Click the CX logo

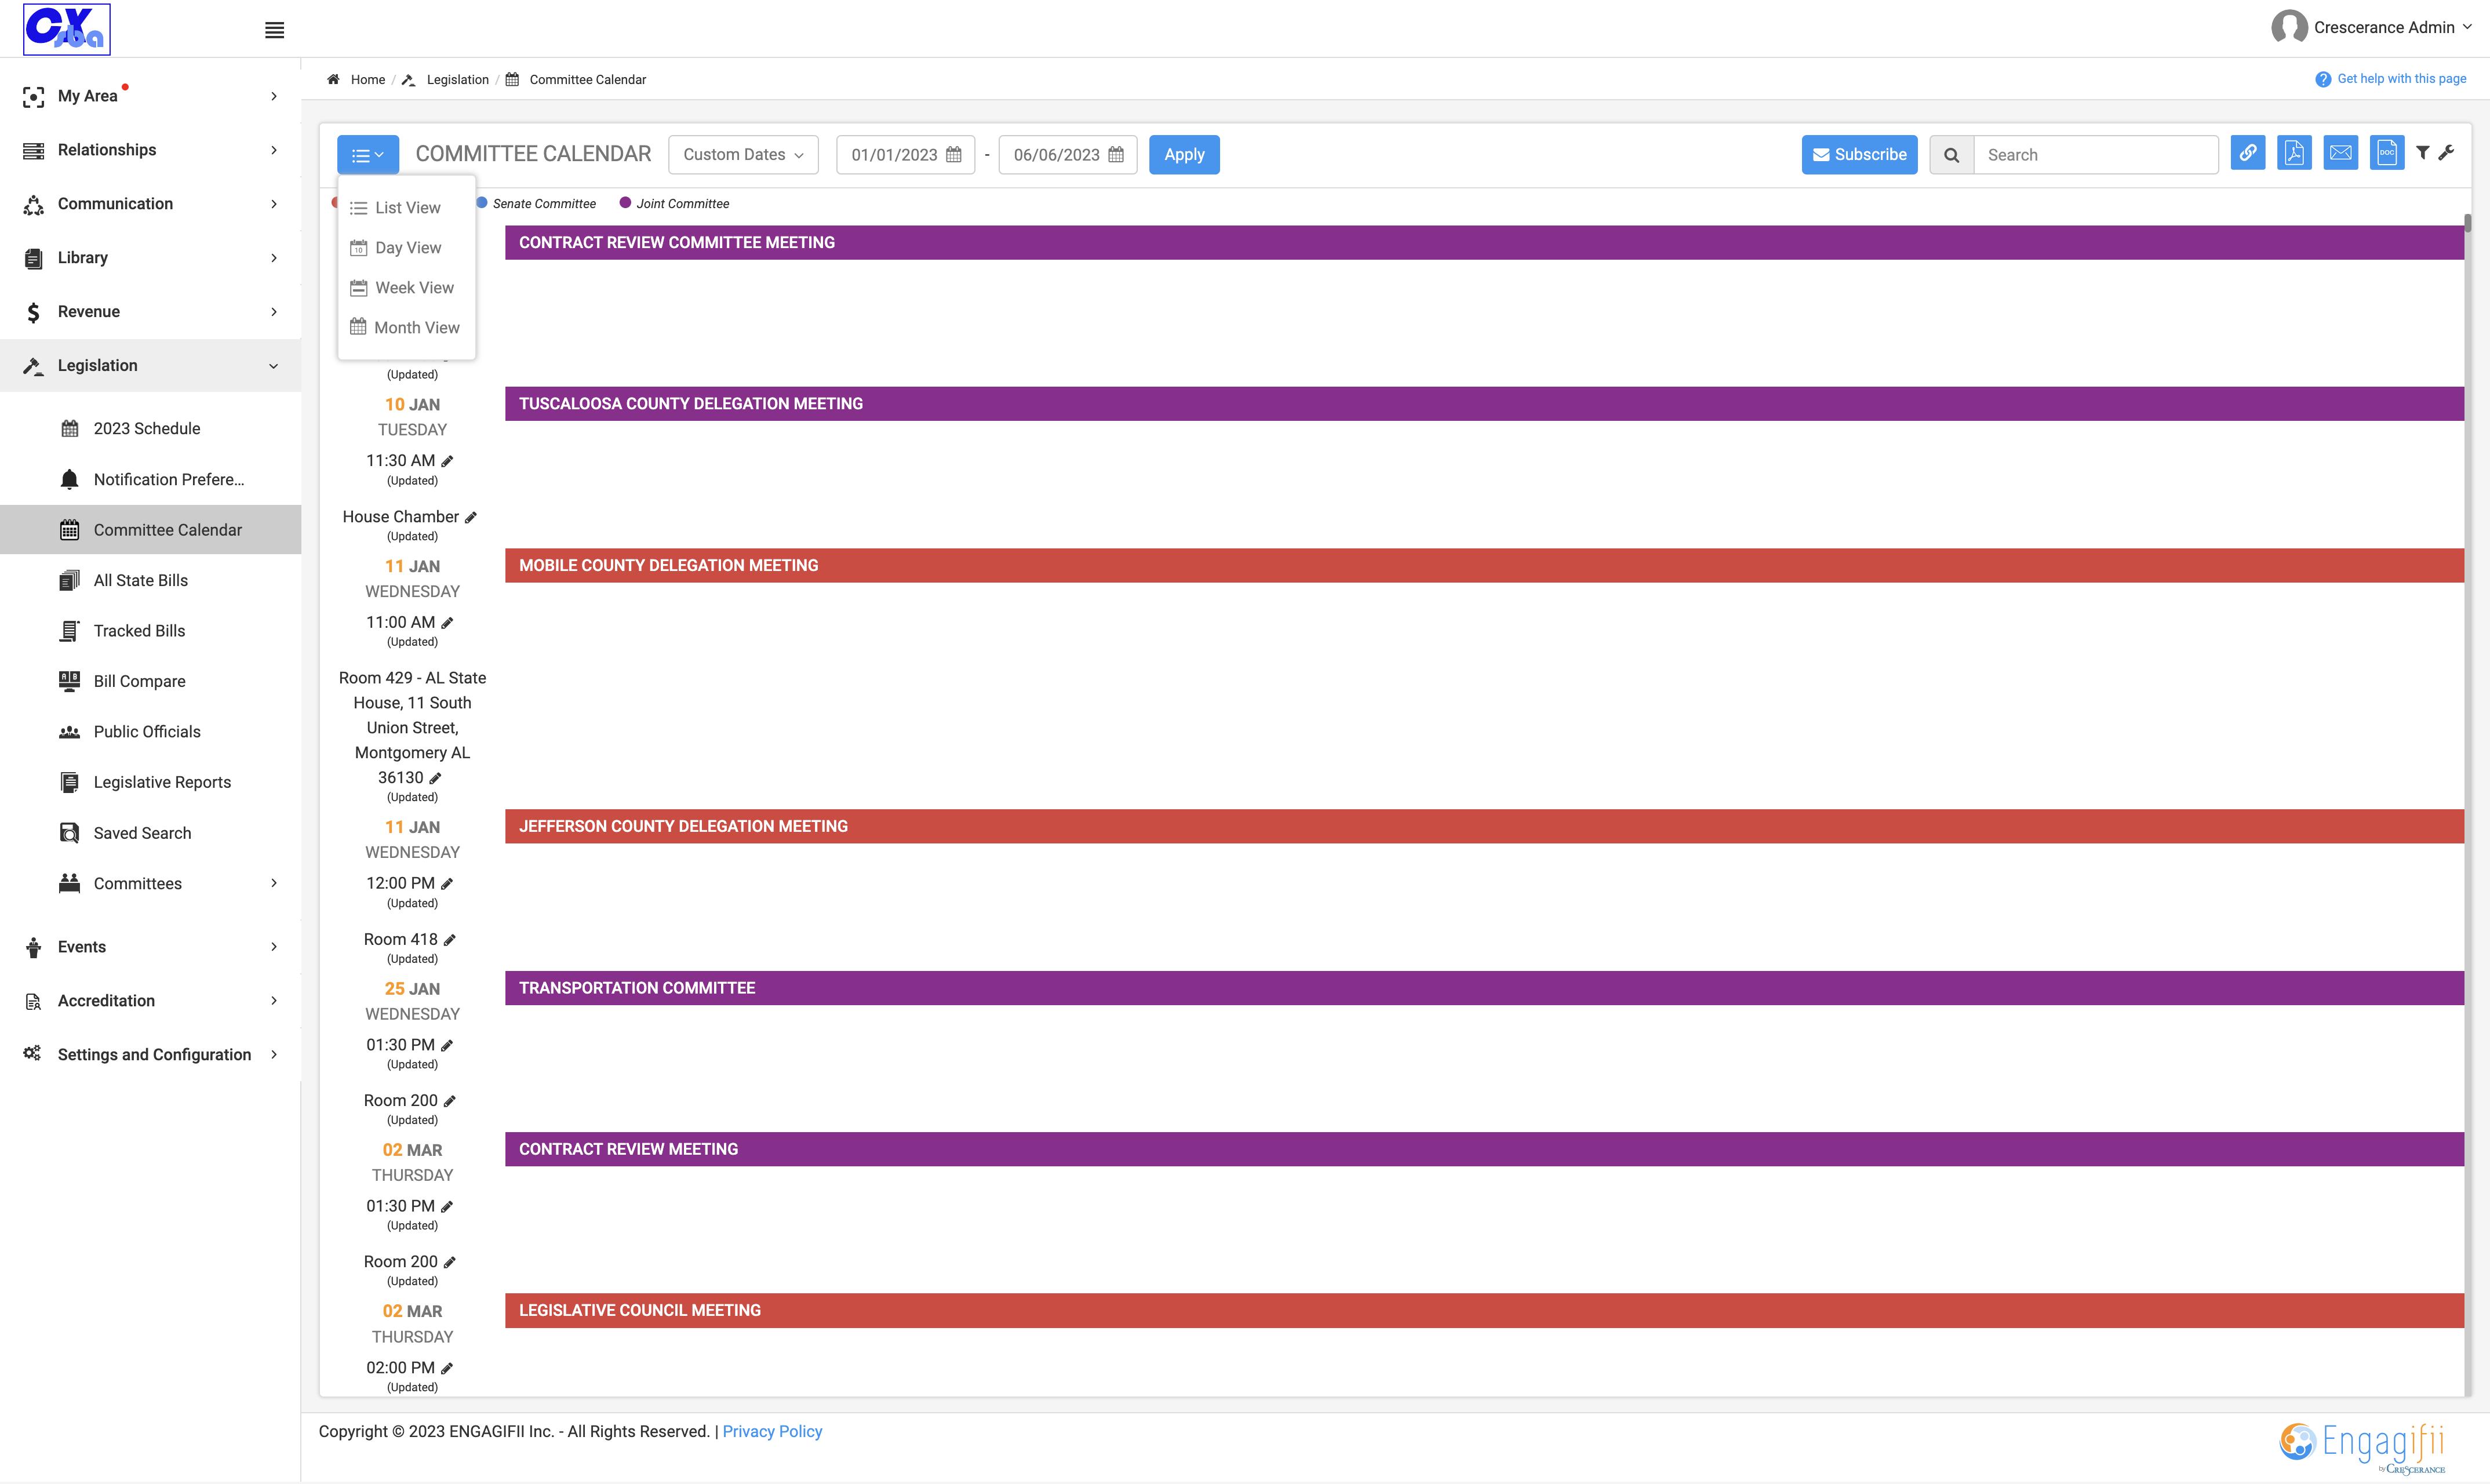(67, 28)
